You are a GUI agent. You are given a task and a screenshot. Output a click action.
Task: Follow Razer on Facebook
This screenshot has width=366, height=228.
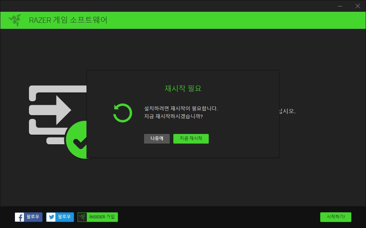coord(29,217)
